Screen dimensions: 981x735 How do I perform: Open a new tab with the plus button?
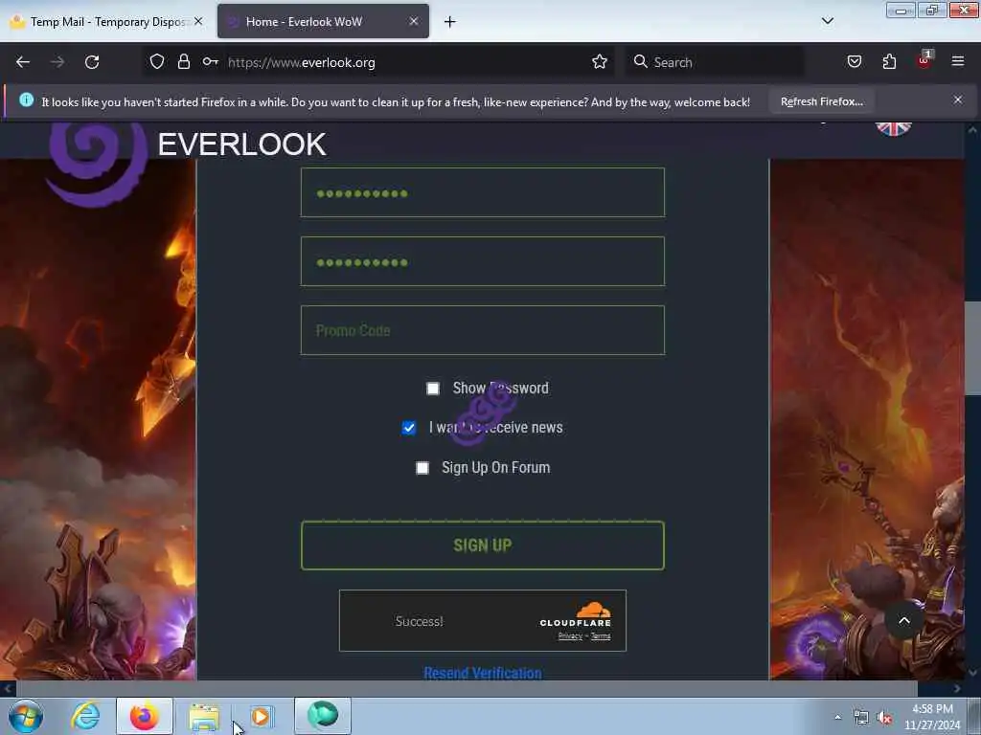449,22
